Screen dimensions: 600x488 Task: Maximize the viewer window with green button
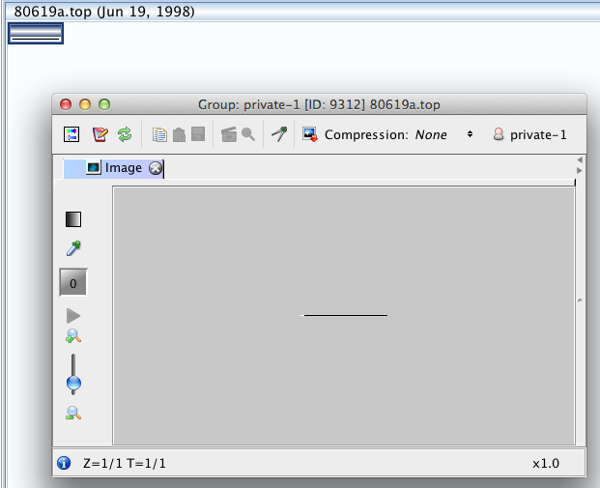pos(104,104)
